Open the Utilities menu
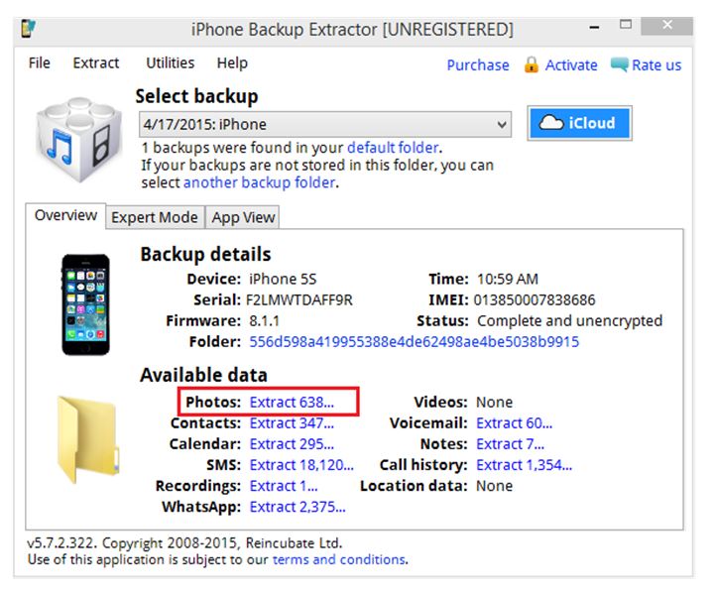The image size is (715, 593). (170, 63)
